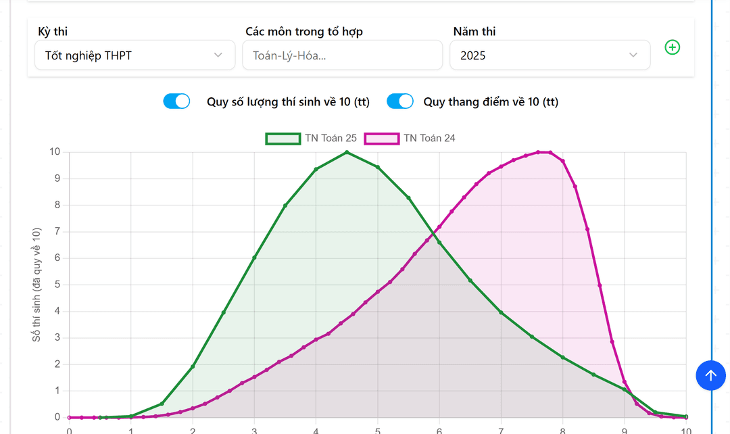Open the "Tốt nghiệp THPT" exam dropdown

click(x=135, y=55)
